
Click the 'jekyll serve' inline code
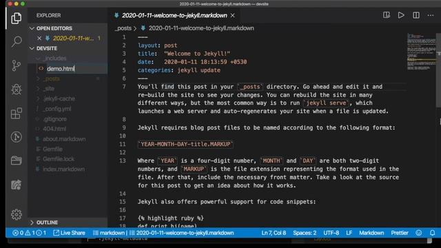pos(326,103)
